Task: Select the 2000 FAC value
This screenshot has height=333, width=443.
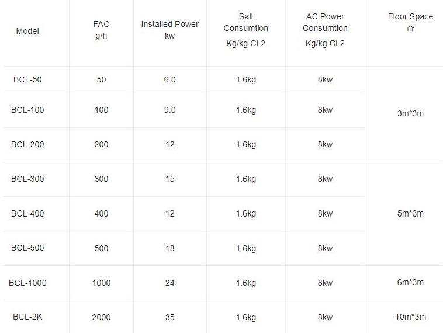Action: [101, 317]
